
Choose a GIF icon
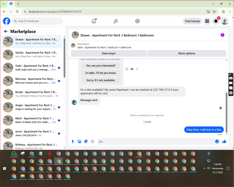(x=93, y=142)
